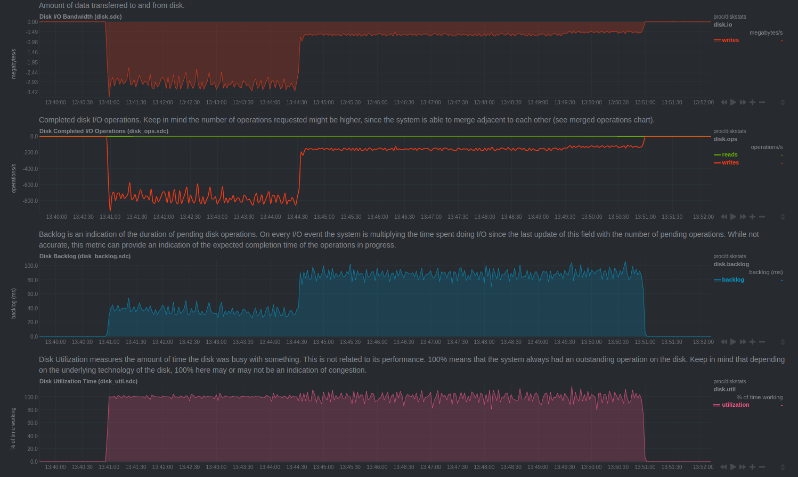
Task: Click rewind icon on the Disk Backlog chart
Action: [724, 342]
